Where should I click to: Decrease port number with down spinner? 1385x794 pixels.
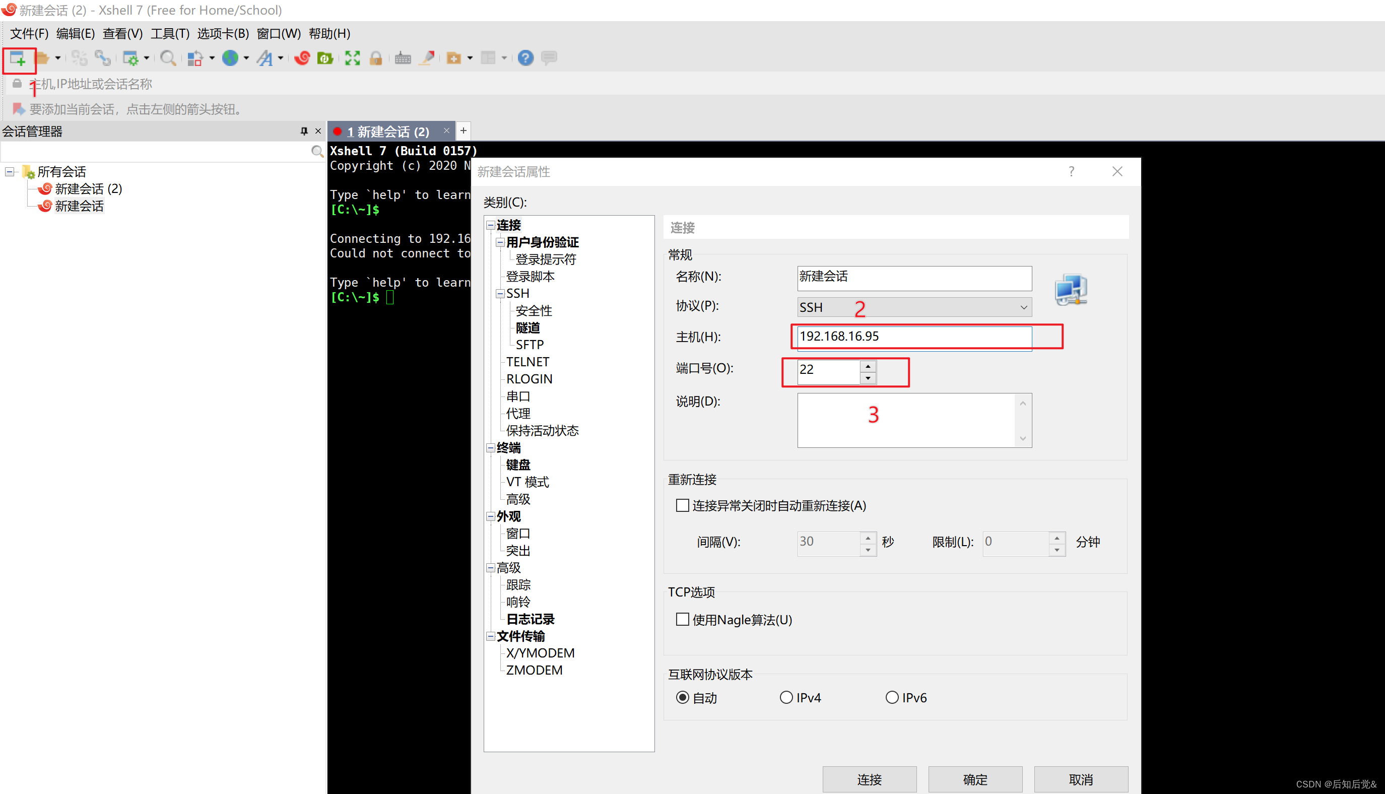click(x=868, y=378)
